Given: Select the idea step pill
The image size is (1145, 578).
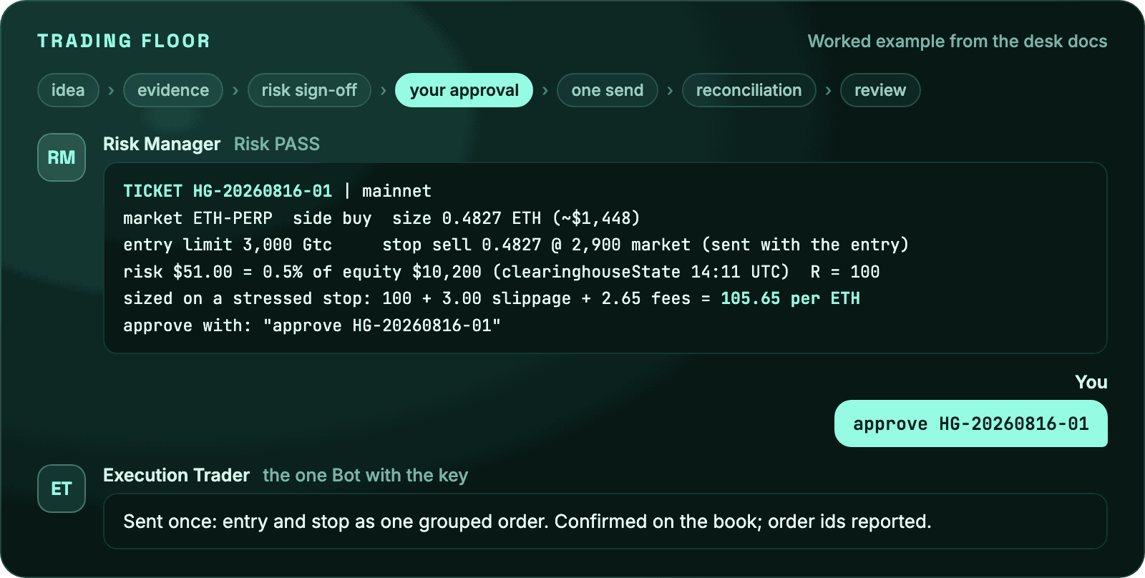Looking at the screenshot, I should pos(68,90).
